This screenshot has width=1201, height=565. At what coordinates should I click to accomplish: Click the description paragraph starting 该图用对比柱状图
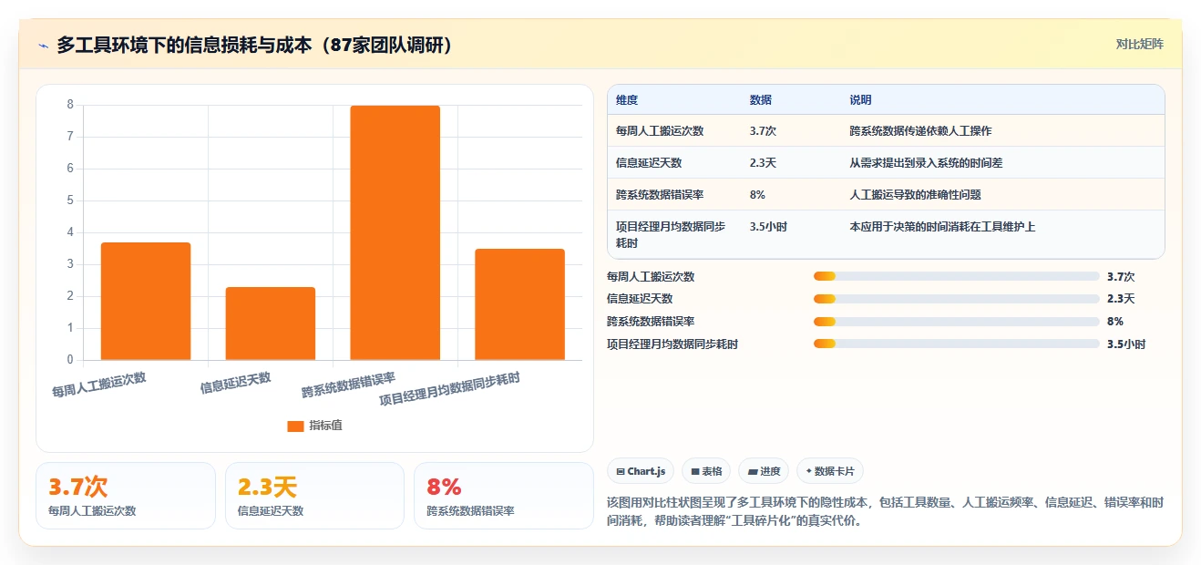[x=884, y=512]
